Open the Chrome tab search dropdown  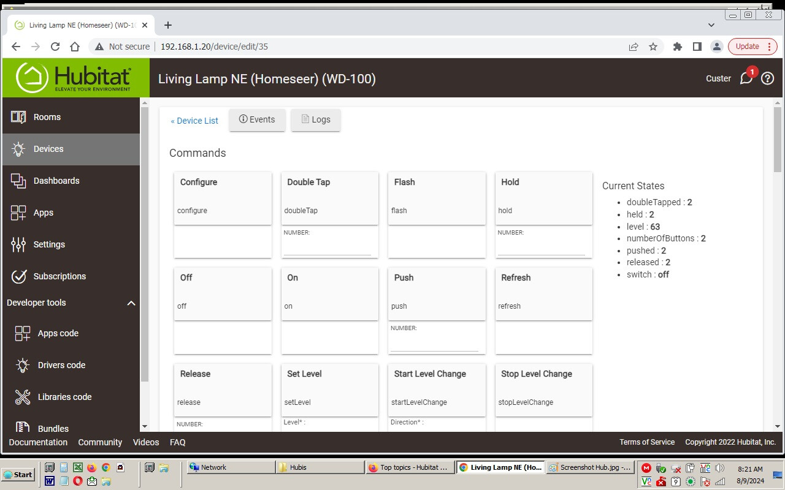[711, 25]
